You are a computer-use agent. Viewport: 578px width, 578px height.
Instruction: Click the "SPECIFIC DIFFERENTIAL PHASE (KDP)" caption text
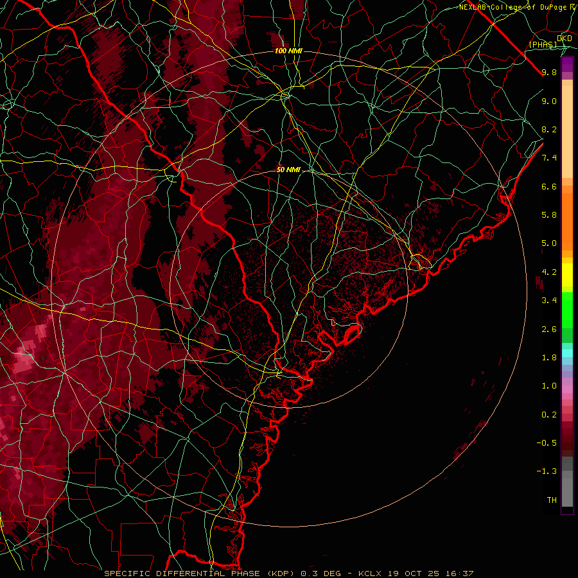[198, 574]
